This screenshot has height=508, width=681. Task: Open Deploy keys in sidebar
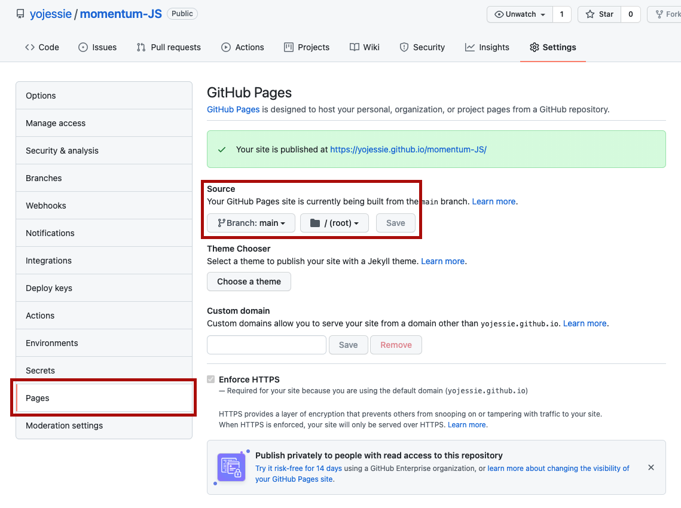point(104,288)
